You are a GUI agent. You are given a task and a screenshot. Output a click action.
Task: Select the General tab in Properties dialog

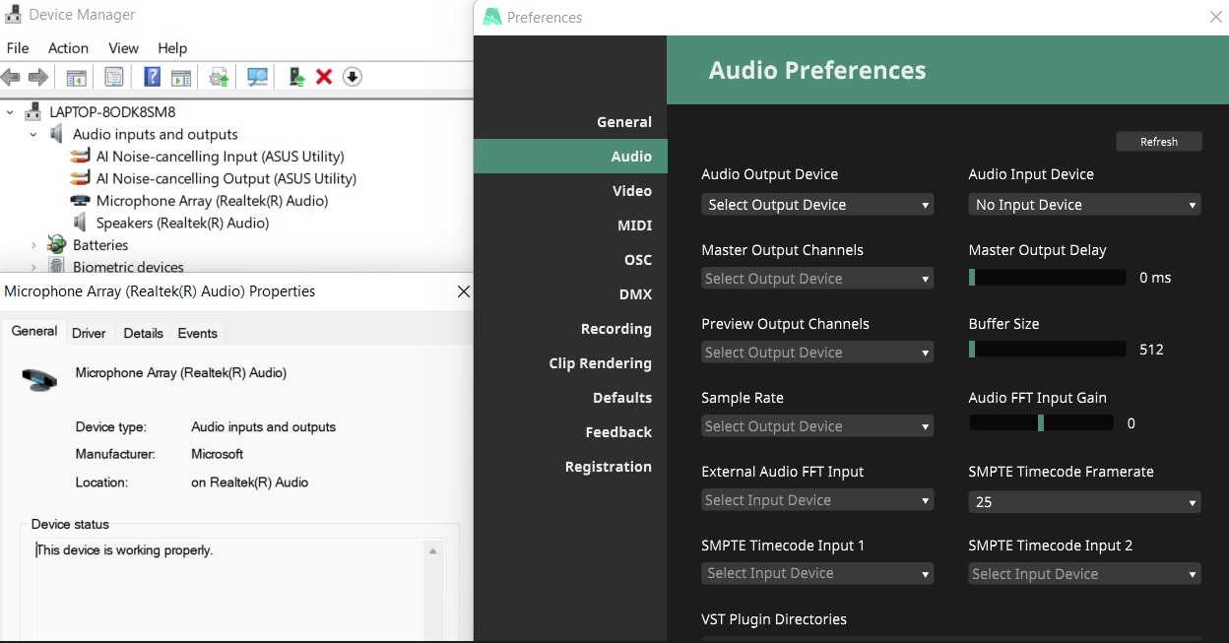(x=34, y=331)
